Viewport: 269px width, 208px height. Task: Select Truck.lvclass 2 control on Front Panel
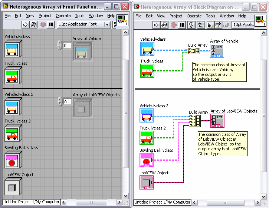13,133
